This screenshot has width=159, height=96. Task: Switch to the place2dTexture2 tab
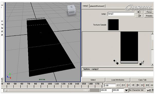point(97,6)
